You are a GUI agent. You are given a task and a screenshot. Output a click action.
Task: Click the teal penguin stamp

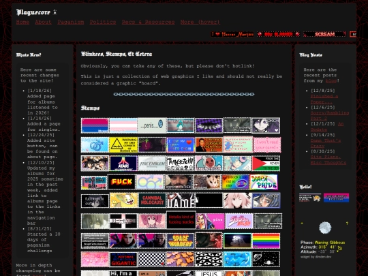181,125
